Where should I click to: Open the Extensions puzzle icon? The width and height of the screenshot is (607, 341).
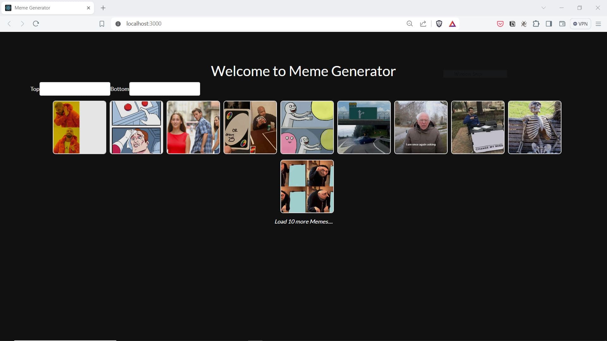[536, 24]
